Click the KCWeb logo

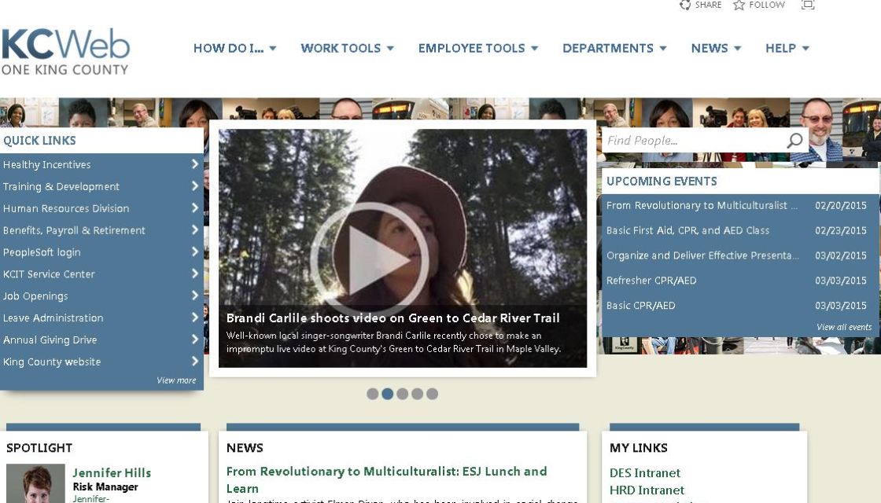(x=65, y=52)
